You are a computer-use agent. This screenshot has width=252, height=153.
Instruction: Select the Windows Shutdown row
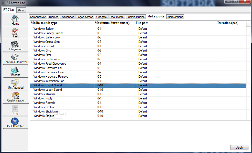pos(138,111)
